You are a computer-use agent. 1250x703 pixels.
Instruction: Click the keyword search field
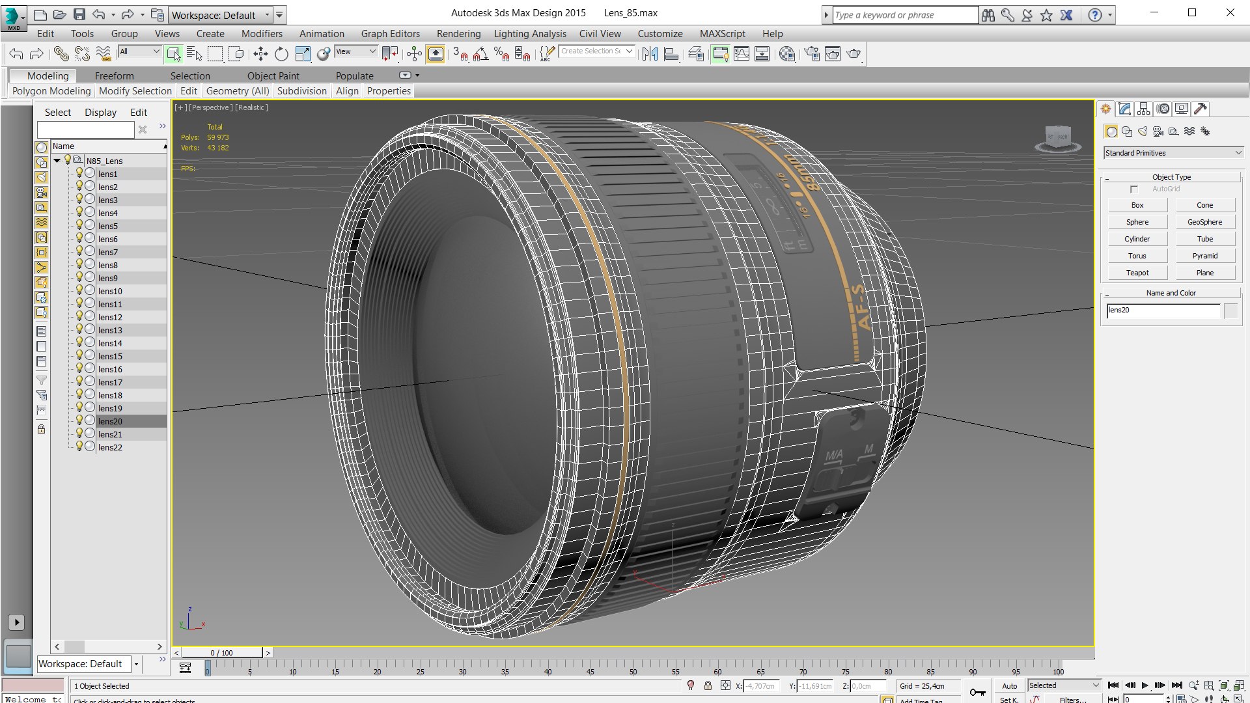pos(905,15)
